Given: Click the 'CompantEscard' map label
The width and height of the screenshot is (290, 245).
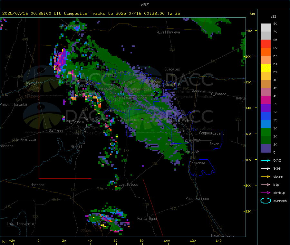Looking at the screenshot, I should (212, 133).
